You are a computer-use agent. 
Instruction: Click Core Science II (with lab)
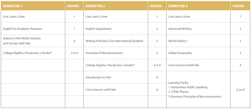(184, 65)
